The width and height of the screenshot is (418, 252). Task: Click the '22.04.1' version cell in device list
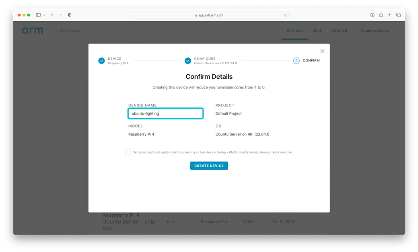click(249, 221)
